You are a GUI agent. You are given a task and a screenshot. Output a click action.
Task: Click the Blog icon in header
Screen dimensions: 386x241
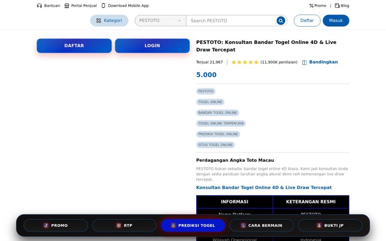(x=337, y=6)
